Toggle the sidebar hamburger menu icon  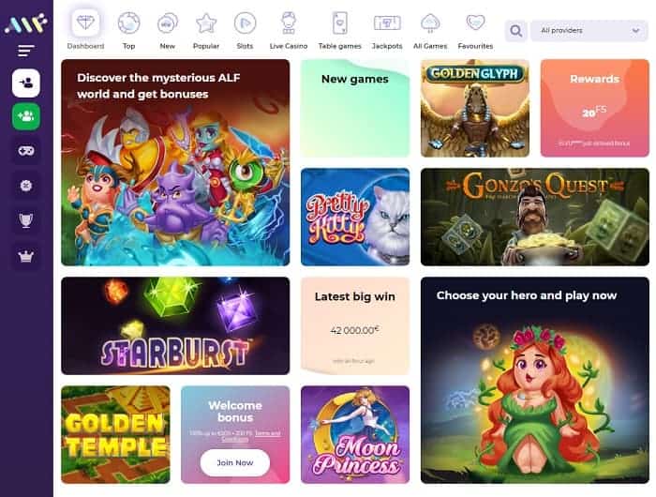(26, 51)
